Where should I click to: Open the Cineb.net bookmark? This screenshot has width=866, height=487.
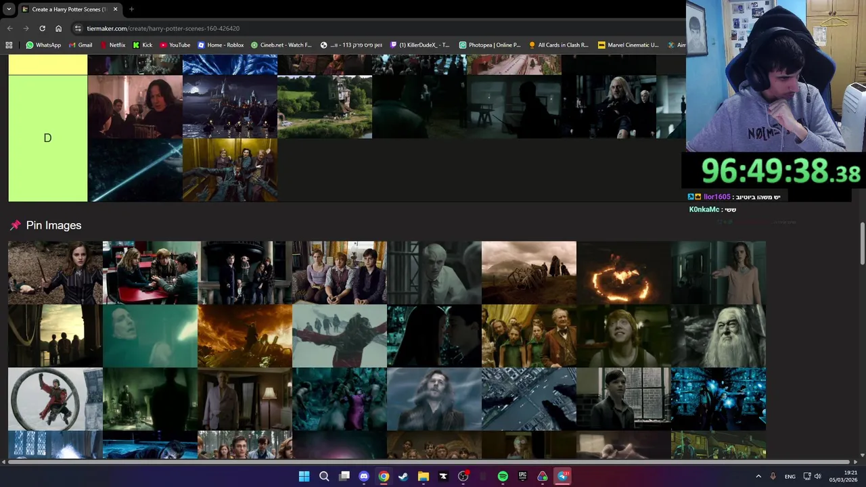click(281, 45)
